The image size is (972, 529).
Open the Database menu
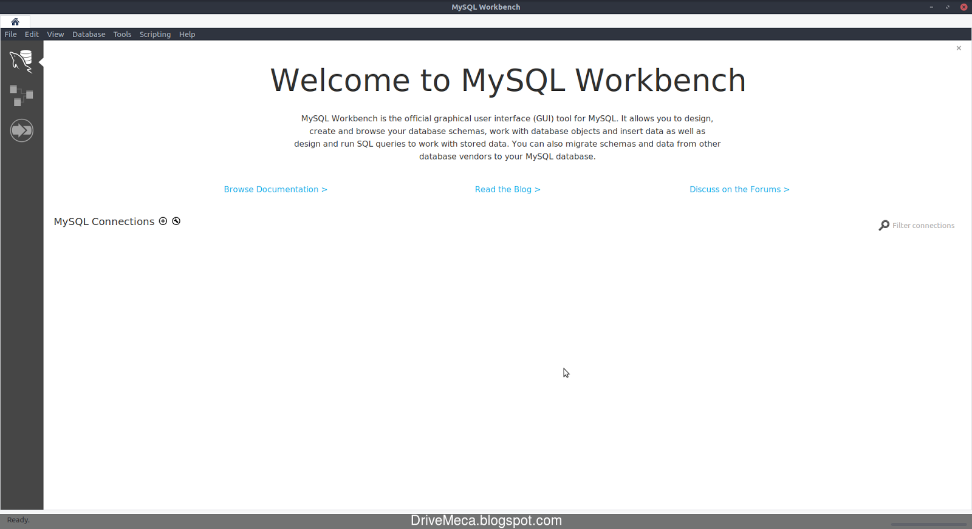(x=89, y=35)
